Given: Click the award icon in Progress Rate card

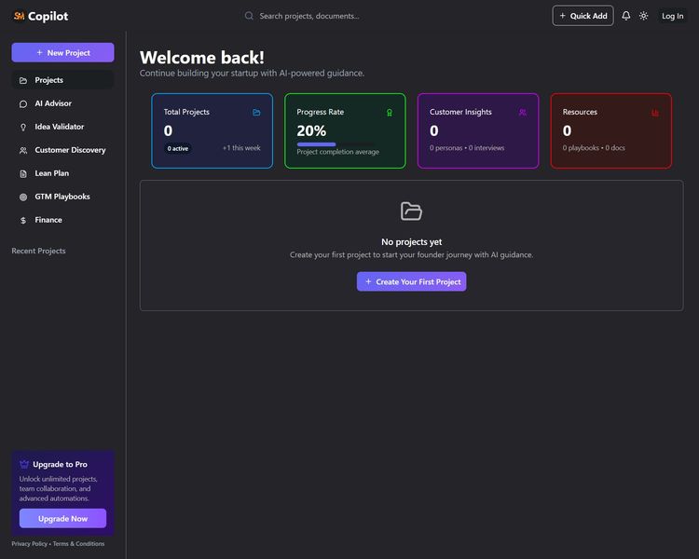Looking at the screenshot, I should click(390, 113).
